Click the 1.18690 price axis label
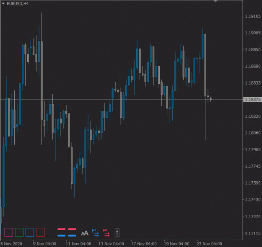This screenshot has width=262, height=247. (x=253, y=66)
